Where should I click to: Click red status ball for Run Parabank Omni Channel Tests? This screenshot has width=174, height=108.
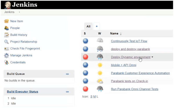pyautogui.click(x=85, y=89)
